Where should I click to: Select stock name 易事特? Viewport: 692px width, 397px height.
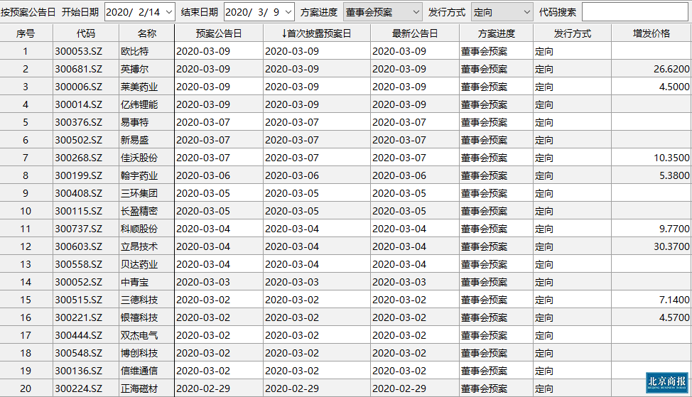click(x=134, y=122)
